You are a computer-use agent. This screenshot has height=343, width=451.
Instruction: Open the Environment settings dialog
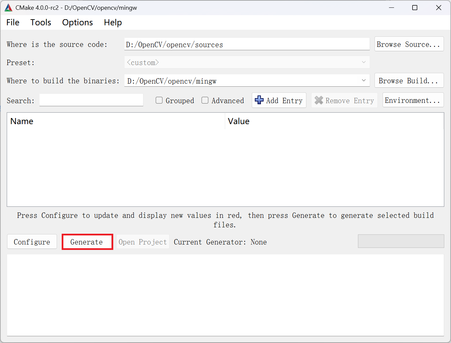pos(413,100)
